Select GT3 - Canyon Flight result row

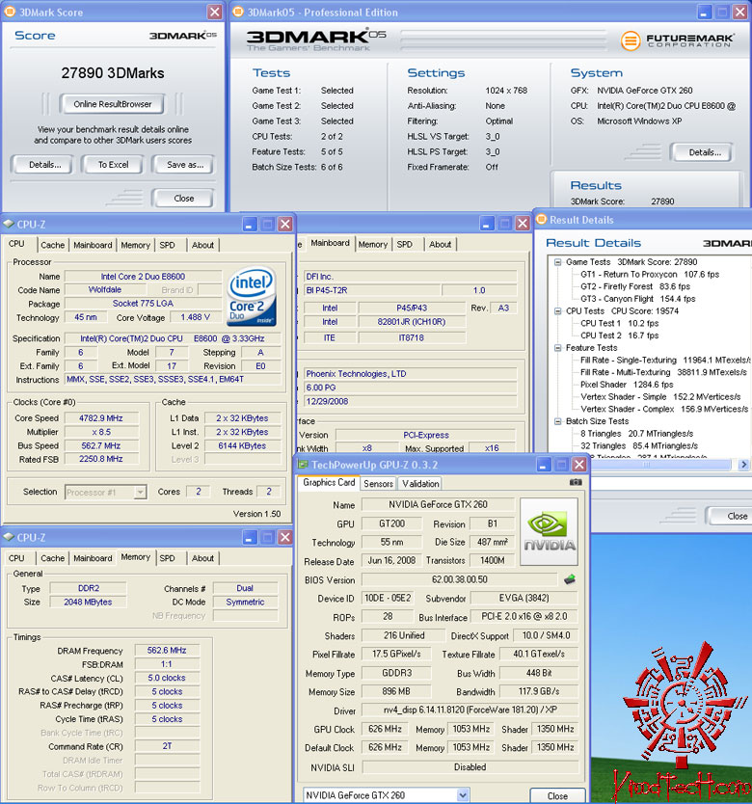point(637,299)
